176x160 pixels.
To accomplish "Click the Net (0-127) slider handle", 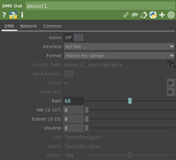I will point(87,110).
